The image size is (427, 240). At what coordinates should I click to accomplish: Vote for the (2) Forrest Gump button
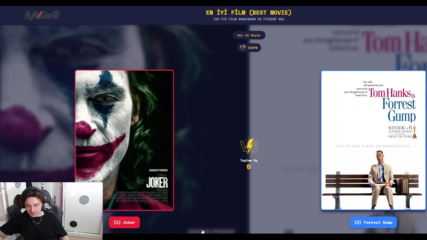[x=373, y=222]
